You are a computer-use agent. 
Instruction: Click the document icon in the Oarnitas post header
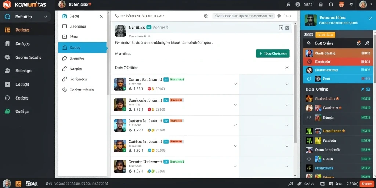point(281,28)
